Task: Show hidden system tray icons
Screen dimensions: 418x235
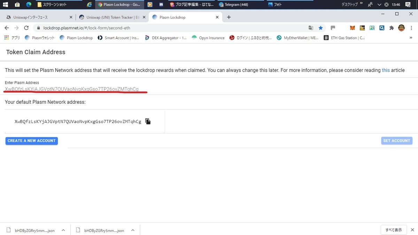Action: point(379,5)
